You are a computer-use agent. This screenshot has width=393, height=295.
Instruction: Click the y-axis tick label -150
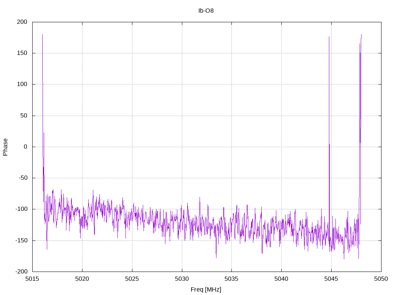tap(21, 240)
